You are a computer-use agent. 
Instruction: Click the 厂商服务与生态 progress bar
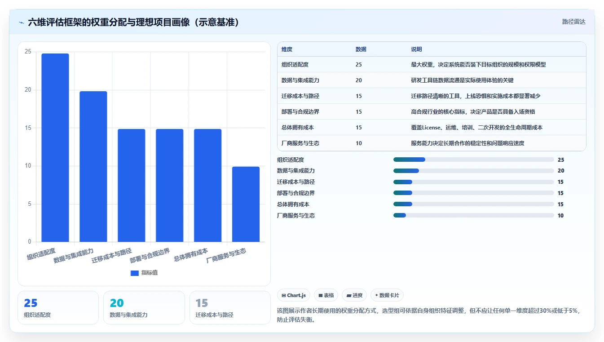(x=474, y=216)
